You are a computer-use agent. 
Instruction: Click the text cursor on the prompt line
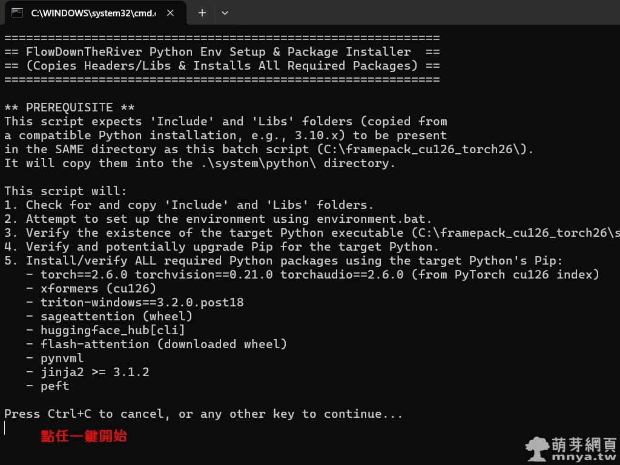pyautogui.click(x=5, y=428)
